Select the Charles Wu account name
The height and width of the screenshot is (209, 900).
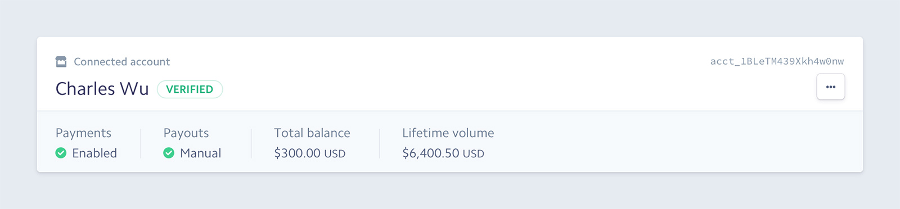tap(102, 89)
